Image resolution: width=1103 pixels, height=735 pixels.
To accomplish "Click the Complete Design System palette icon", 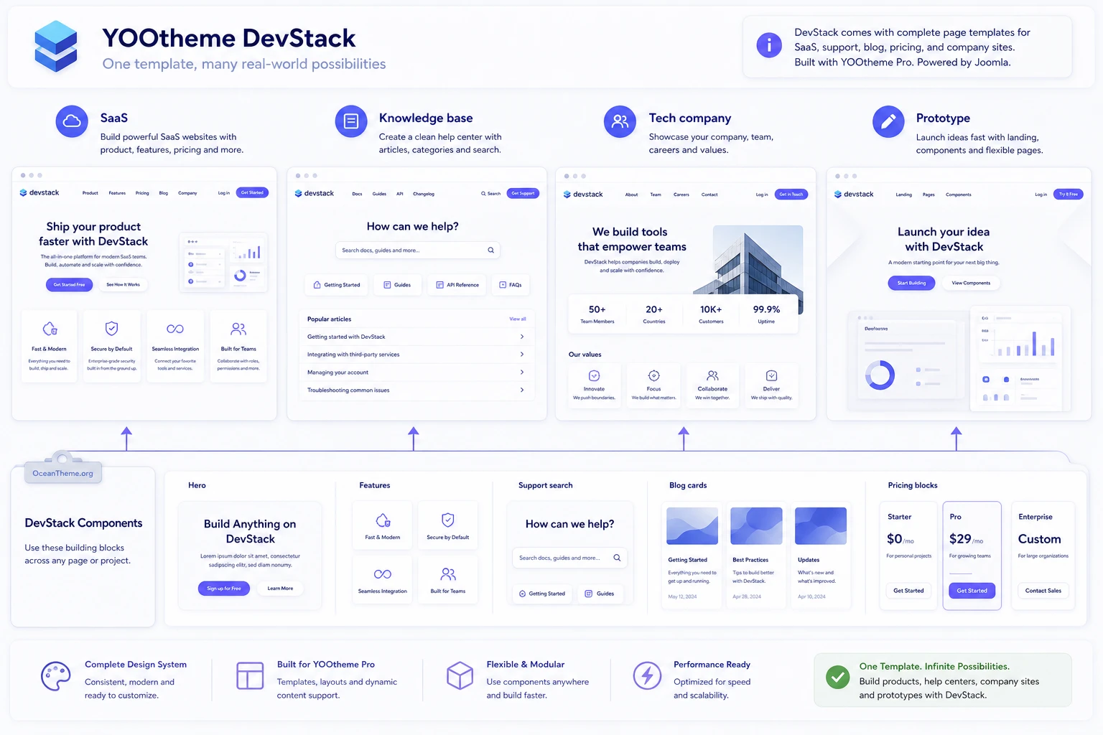I will pos(56,676).
